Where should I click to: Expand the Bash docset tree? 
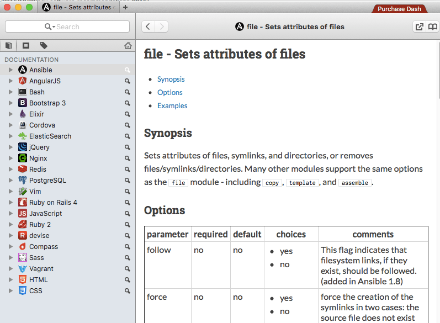[10, 92]
